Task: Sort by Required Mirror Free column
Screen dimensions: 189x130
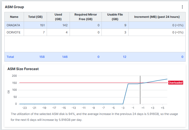Action: pyautogui.click(x=86, y=17)
